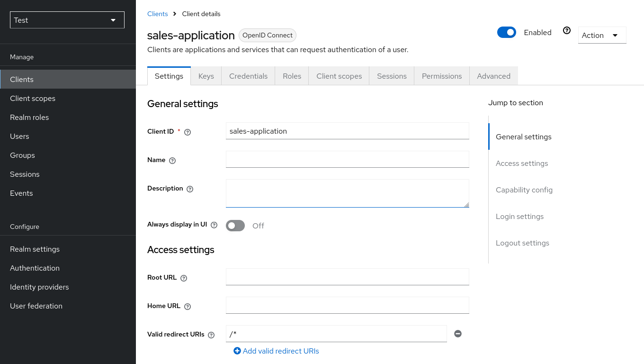
Task: Go back to Clients via breadcrumb
Action: pyautogui.click(x=158, y=14)
